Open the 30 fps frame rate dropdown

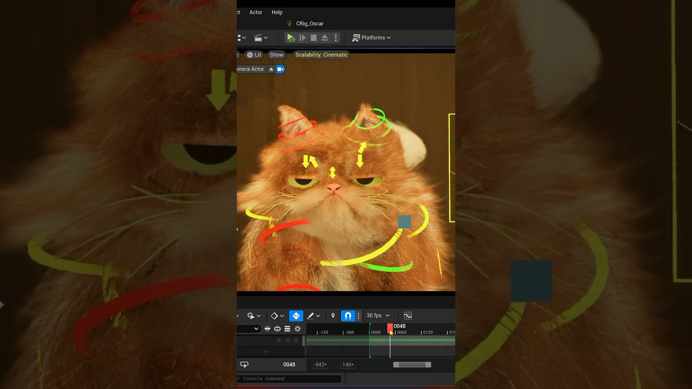click(378, 316)
